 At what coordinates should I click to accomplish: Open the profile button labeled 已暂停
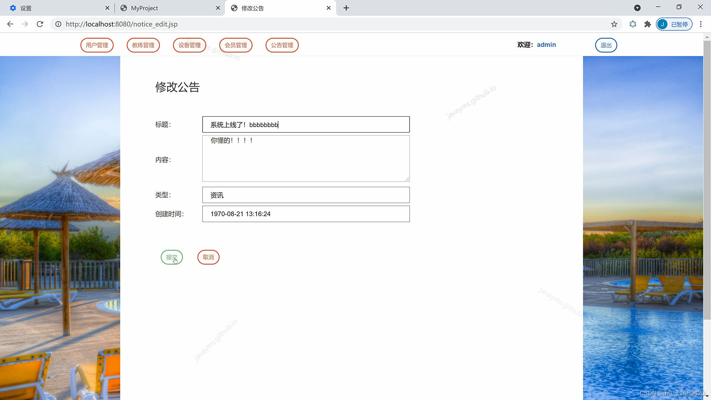coord(674,24)
